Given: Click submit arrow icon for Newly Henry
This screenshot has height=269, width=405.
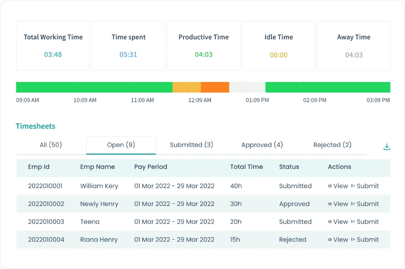Looking at the screenshot, I should [x=353, y=204].
